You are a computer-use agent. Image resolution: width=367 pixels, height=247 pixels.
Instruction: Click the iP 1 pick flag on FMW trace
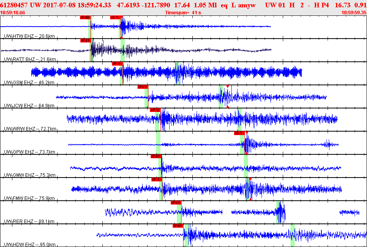tap(156, 179)
